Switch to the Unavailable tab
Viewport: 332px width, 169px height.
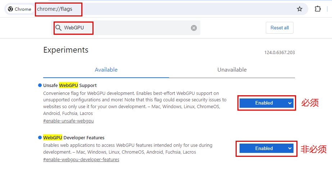pos(232,70)
